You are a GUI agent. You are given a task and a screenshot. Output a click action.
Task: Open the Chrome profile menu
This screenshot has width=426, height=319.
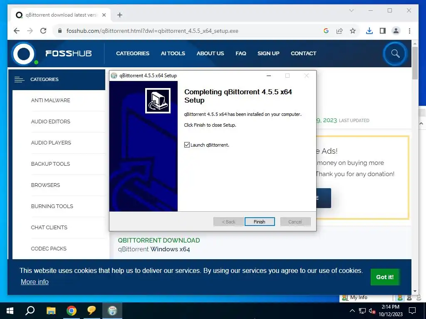(x=396, y=31)
